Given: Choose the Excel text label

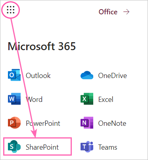Looking at the screenshot, I should (x=106, y=99).
